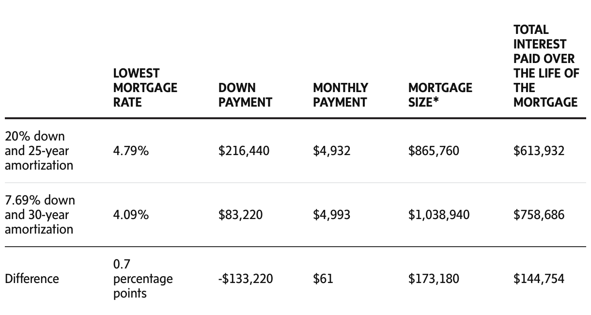Viewport: 591px width, 315px height.
Task: Click the $4,932 monthly payment value
Action: [331, 151]
